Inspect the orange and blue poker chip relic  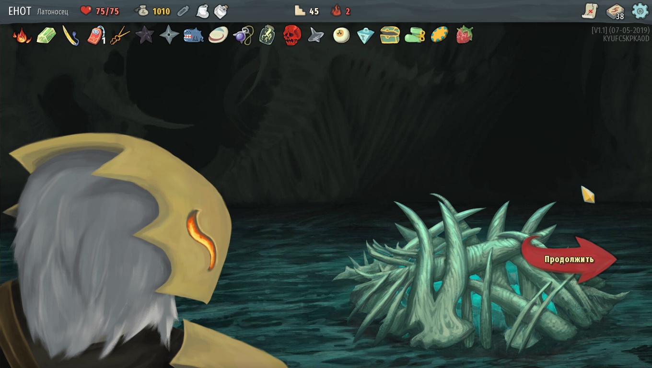tap(440, 35)
